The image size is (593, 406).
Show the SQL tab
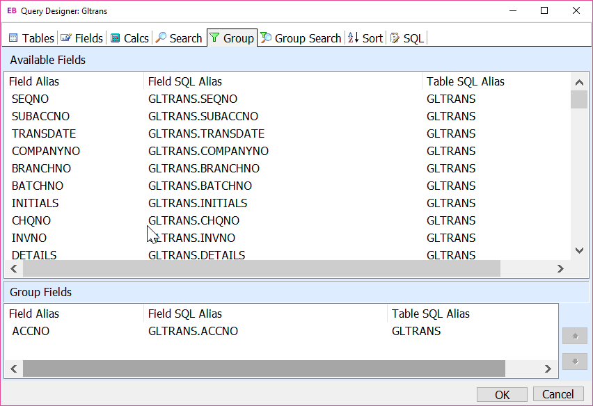[x=407, y=38]
